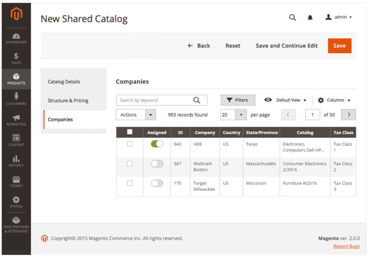Toggle select-all checkbox in table header
370x259 pixels.
(130, 132)
